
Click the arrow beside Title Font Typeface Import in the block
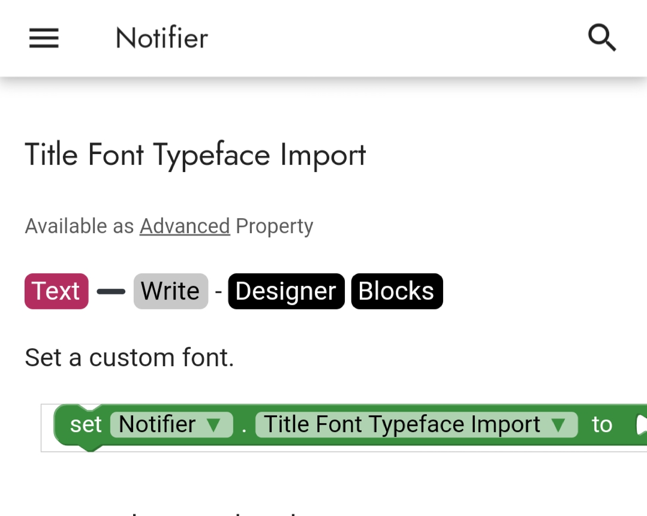558,425
